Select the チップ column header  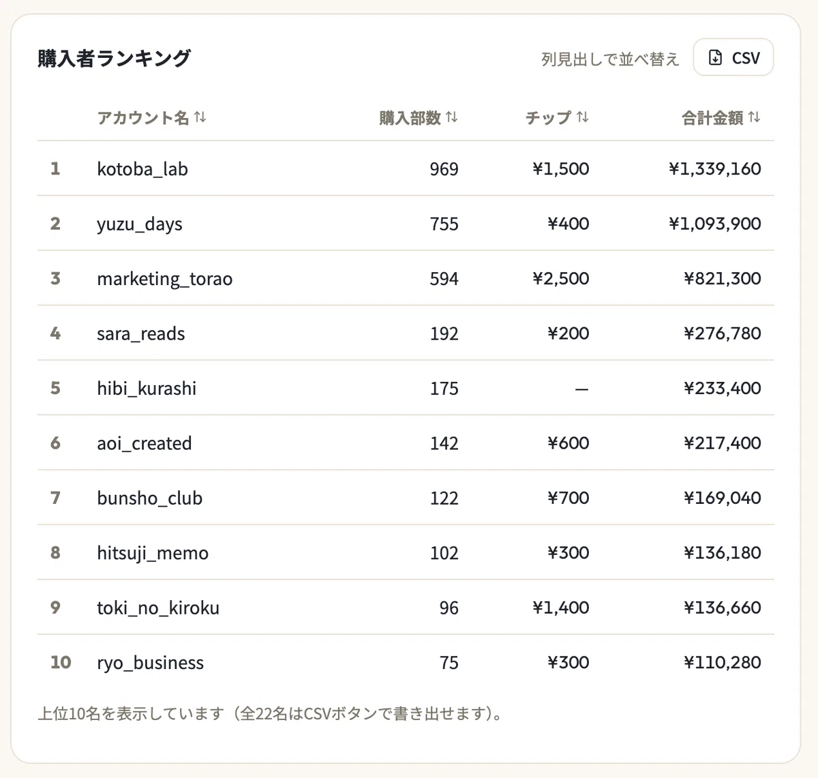(x=557, y=117)
